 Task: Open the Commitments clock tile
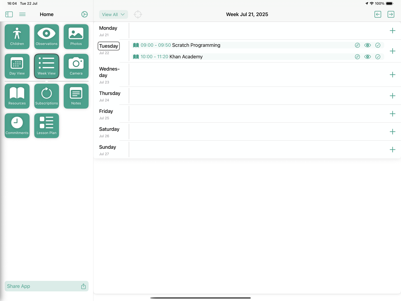click(17, 126)
